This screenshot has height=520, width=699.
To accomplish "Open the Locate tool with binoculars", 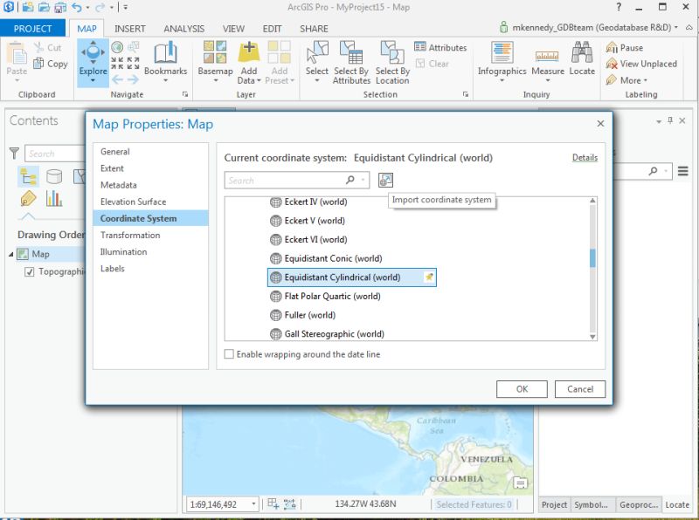I will click(582, 58).
